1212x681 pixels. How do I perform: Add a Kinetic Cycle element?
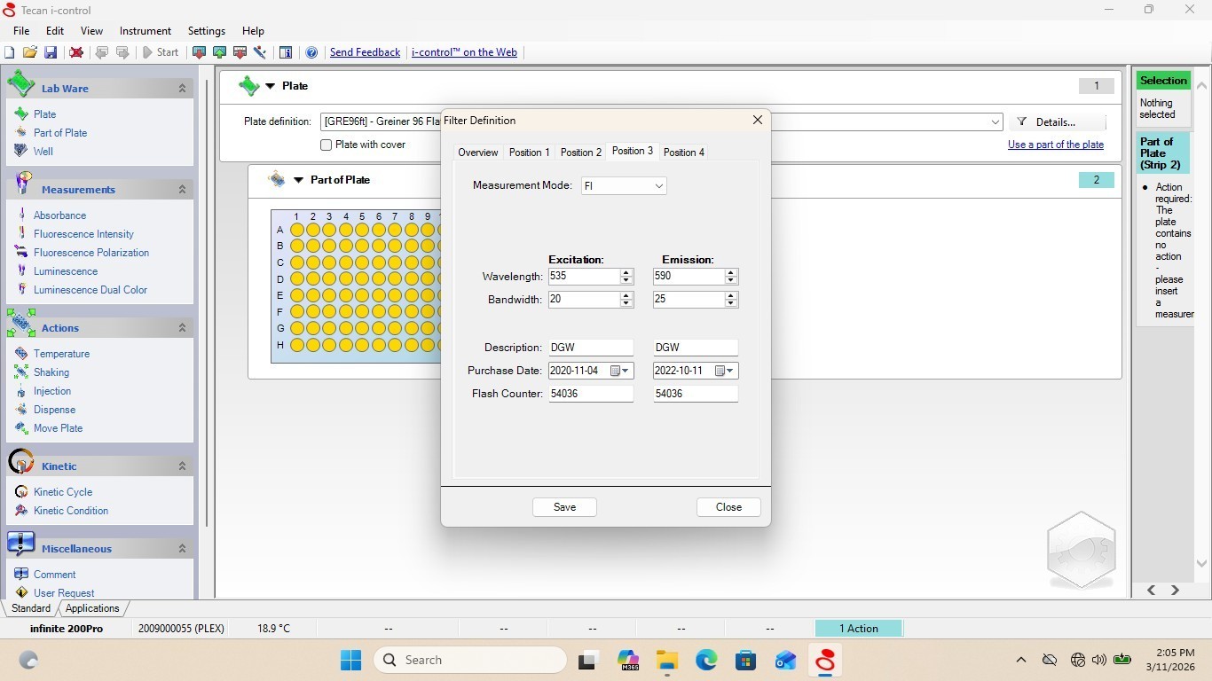(x=63, y=492)
